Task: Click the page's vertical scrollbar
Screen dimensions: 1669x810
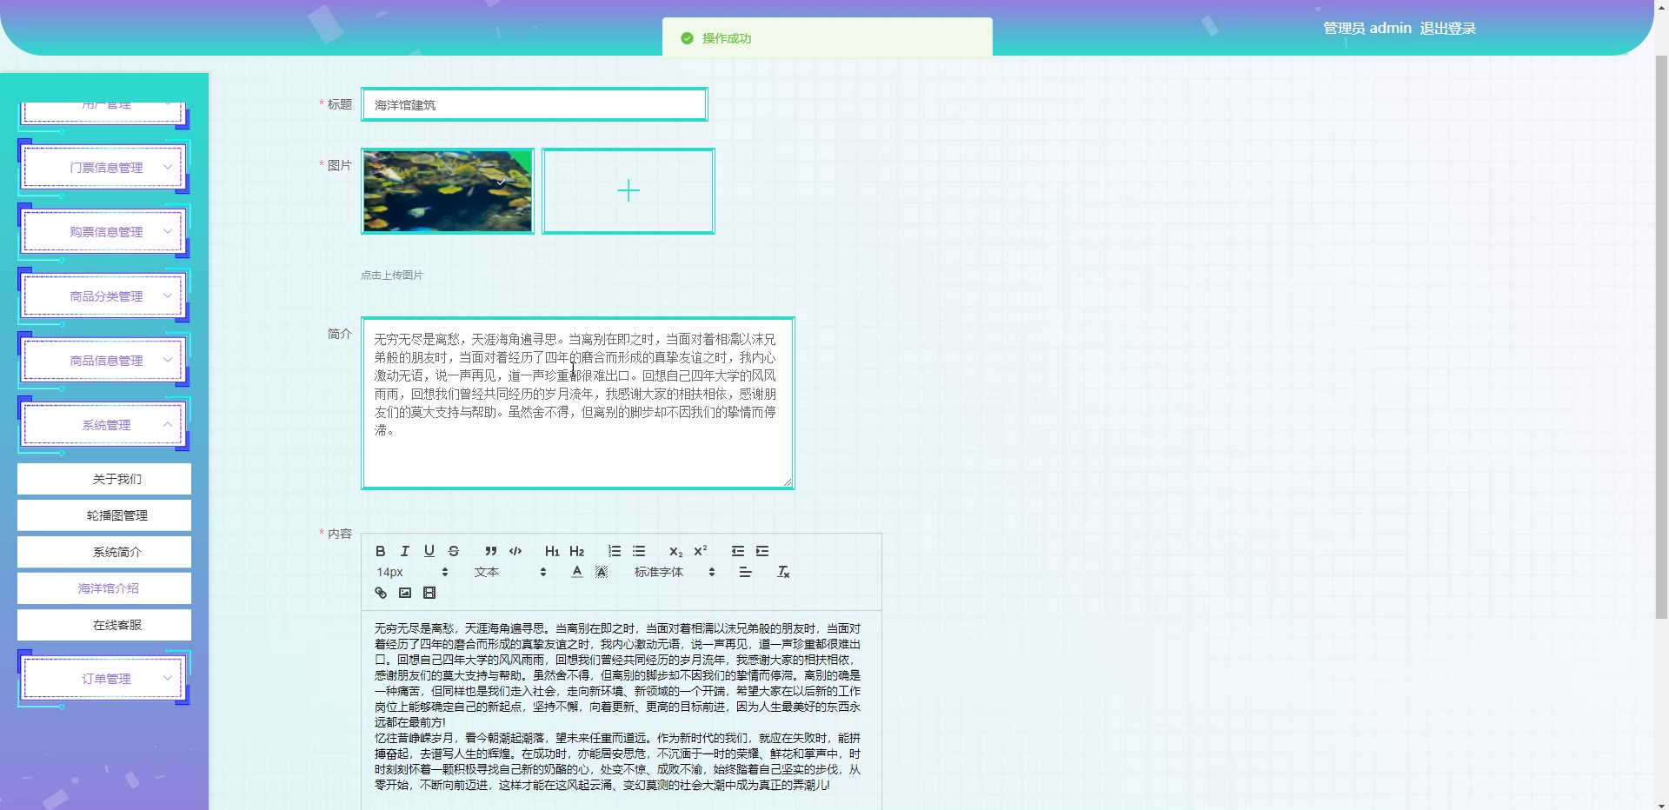Action: tap(1661, 337)
